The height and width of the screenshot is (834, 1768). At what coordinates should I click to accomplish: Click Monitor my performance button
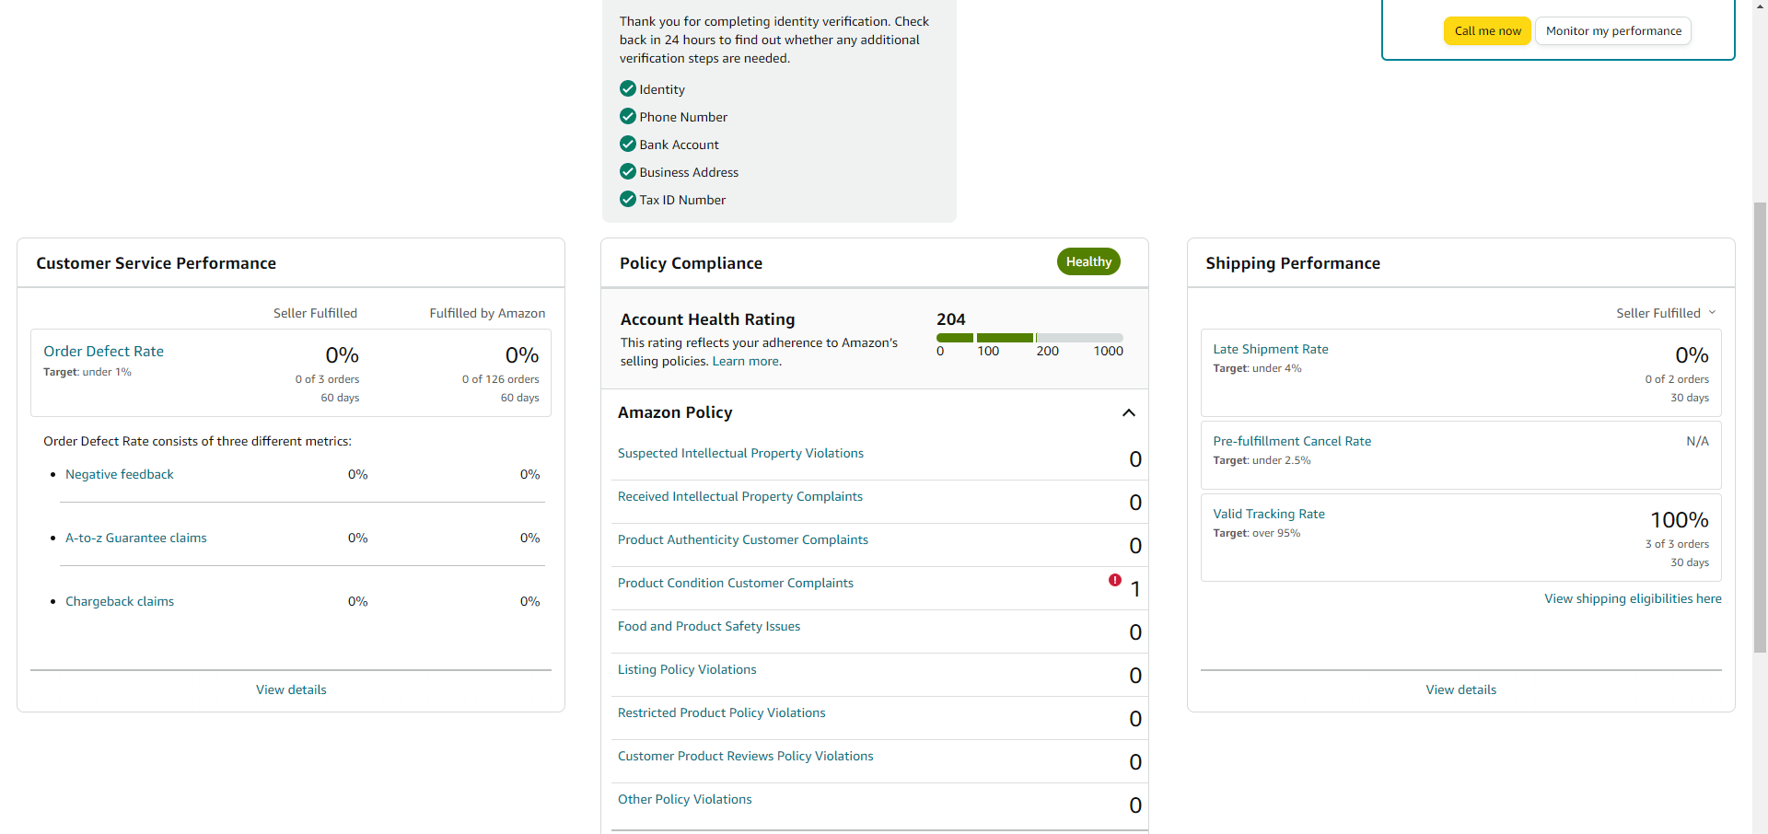point(1613,30)
